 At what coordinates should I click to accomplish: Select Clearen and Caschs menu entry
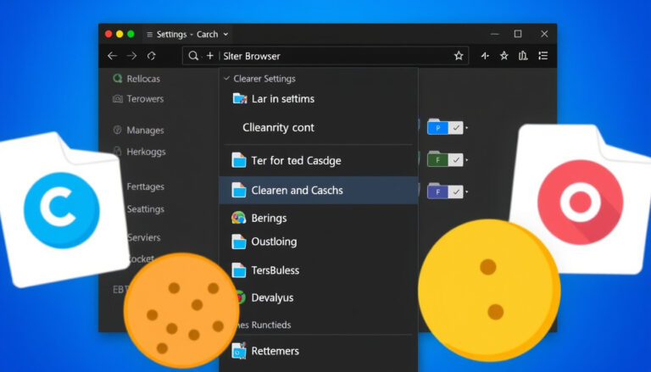point(319,190)
